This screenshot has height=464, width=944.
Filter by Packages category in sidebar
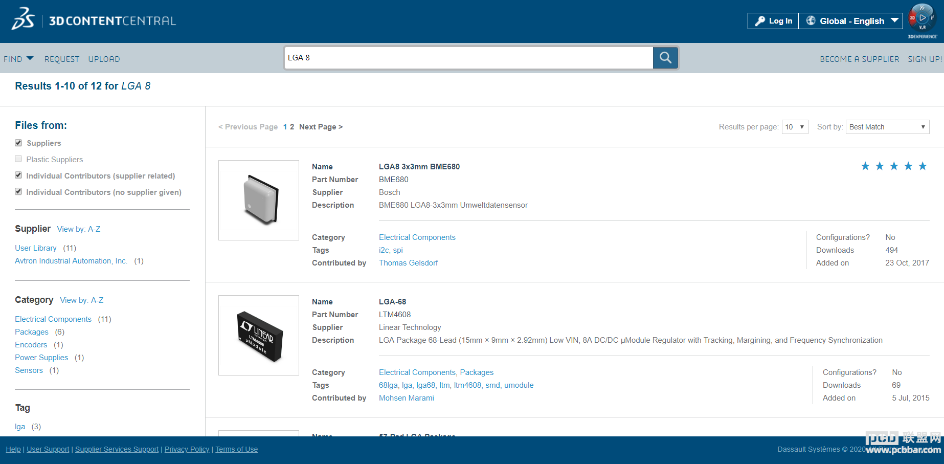click(32, 332)
